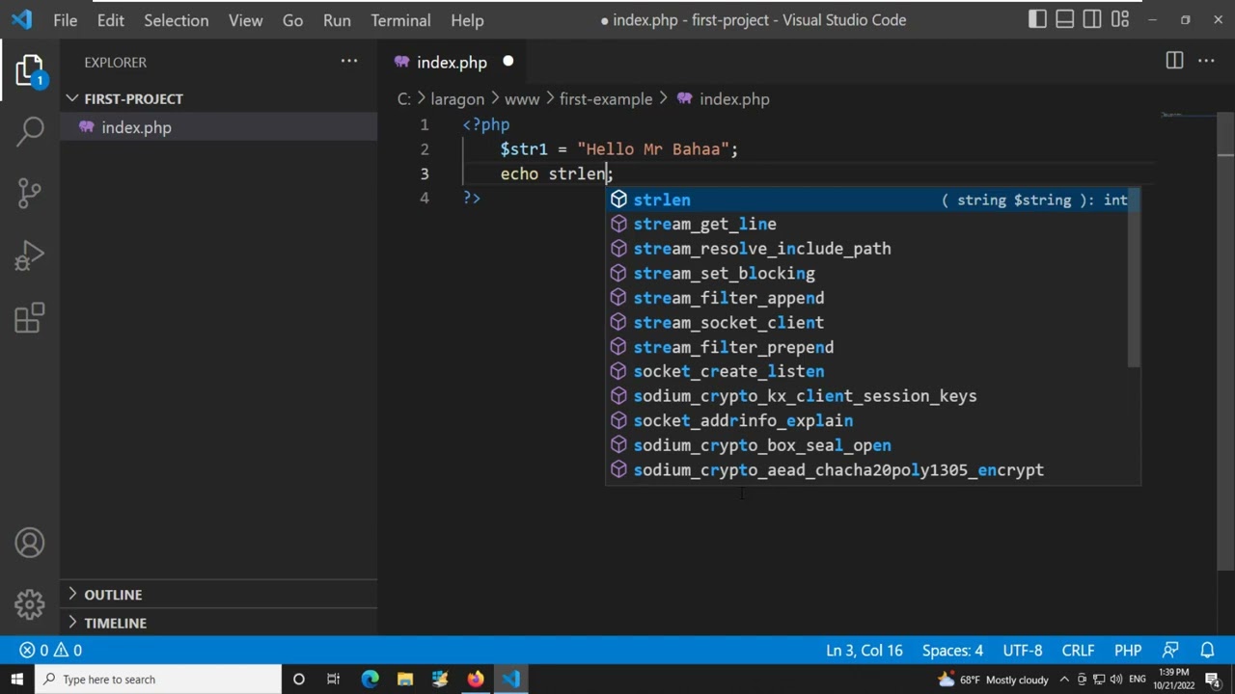Image resolution: width=1235 pixels, height=694 pixels.
Task: Open the Customize Layout icon
Action: (x=1120, y=19)
